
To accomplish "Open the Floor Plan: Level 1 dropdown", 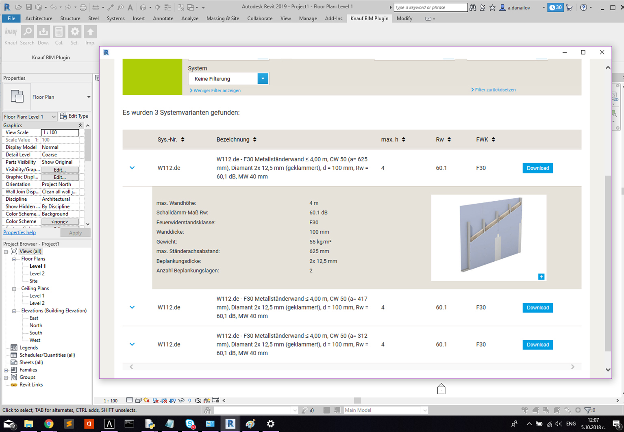I will click(30, 117).
